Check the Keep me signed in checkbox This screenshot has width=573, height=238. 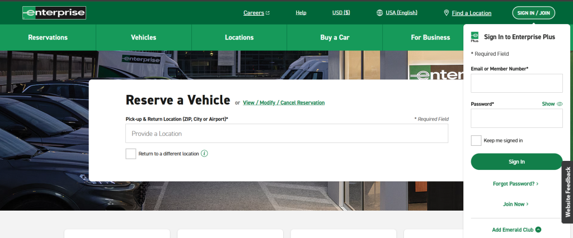point(476,141)
